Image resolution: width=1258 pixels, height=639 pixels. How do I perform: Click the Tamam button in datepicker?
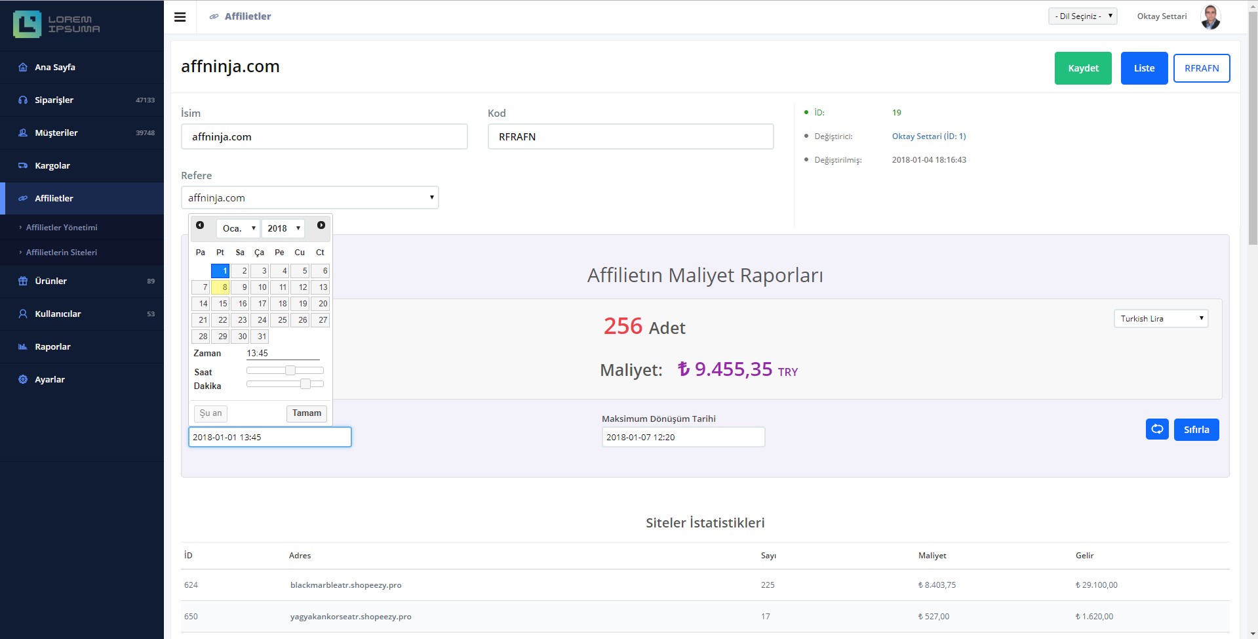[306, 413]
